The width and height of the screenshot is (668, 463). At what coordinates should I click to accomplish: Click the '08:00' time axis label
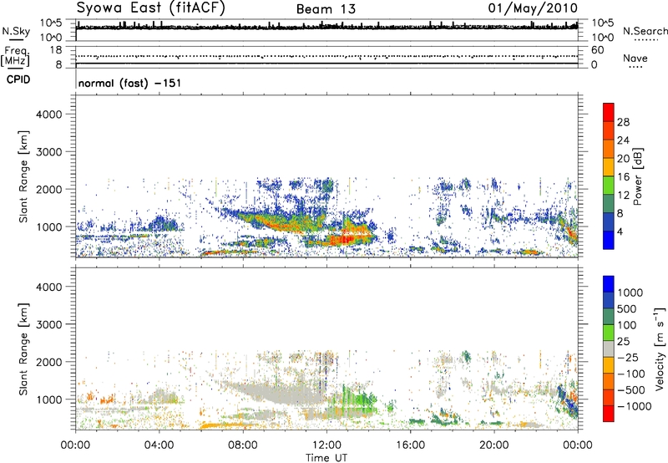[243, 445]
